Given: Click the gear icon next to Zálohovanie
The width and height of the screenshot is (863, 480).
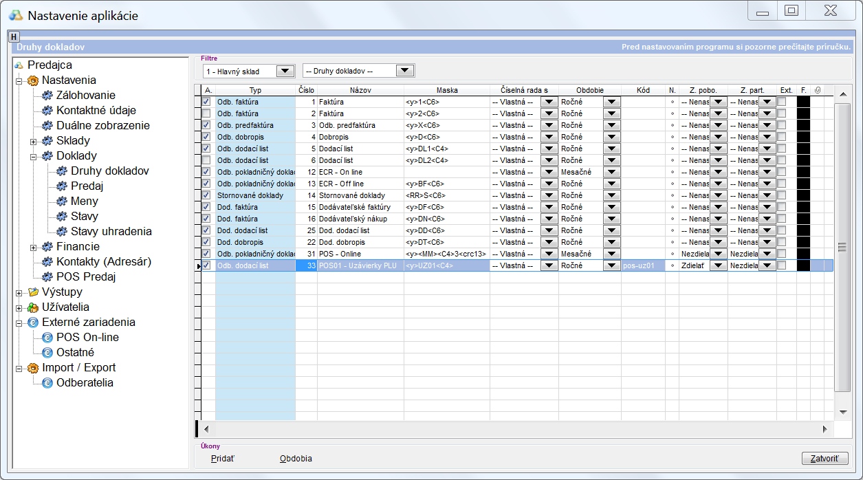Looking at the screenshot, I should [47, 96].
